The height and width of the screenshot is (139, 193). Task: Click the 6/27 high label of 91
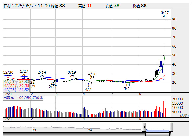click(x=165, y=14)
